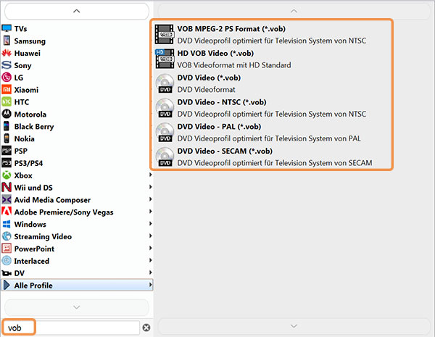This screenshot has height=337, width=435.
Task: Click 'DVD Videoformat' description text
Action: 206,90
